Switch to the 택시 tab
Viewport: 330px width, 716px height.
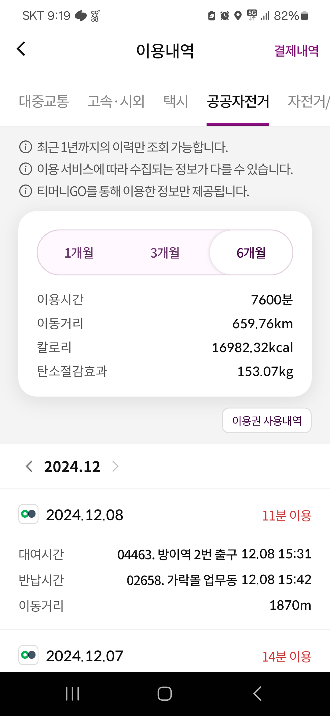point(176,101)
